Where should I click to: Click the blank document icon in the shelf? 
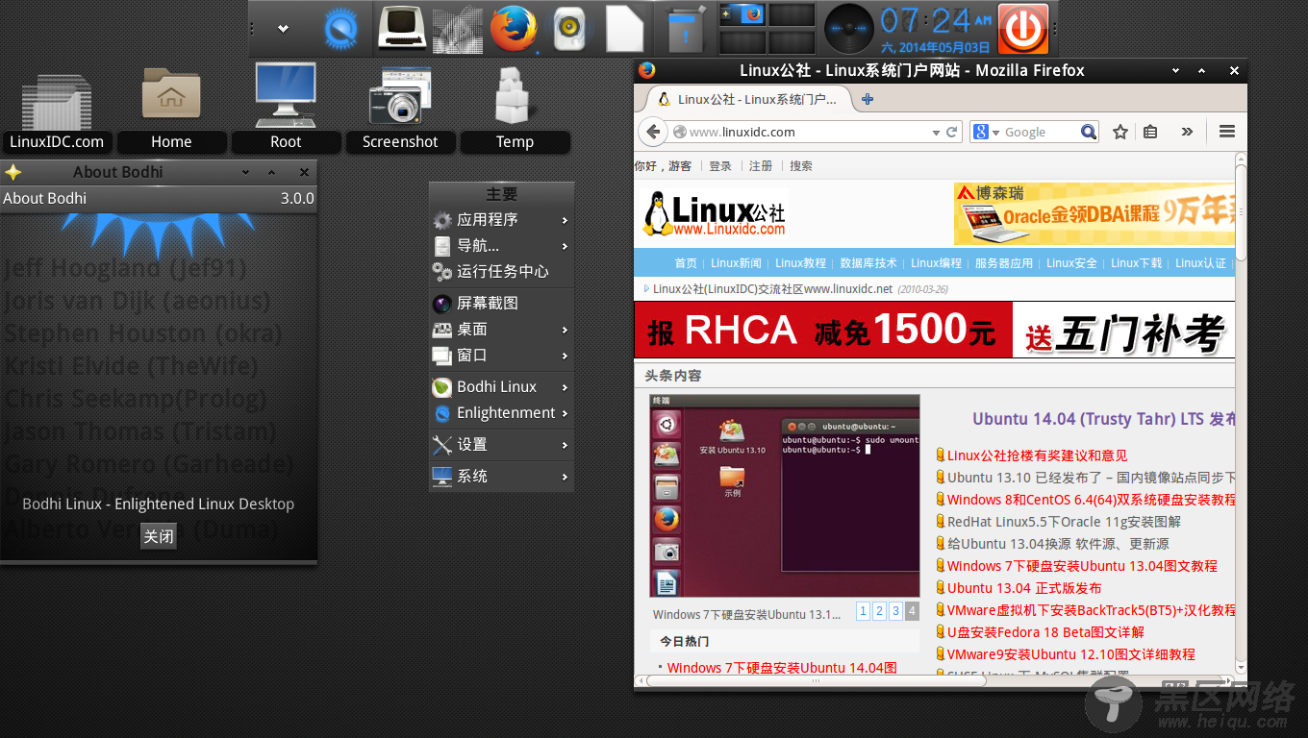[624, 29]
